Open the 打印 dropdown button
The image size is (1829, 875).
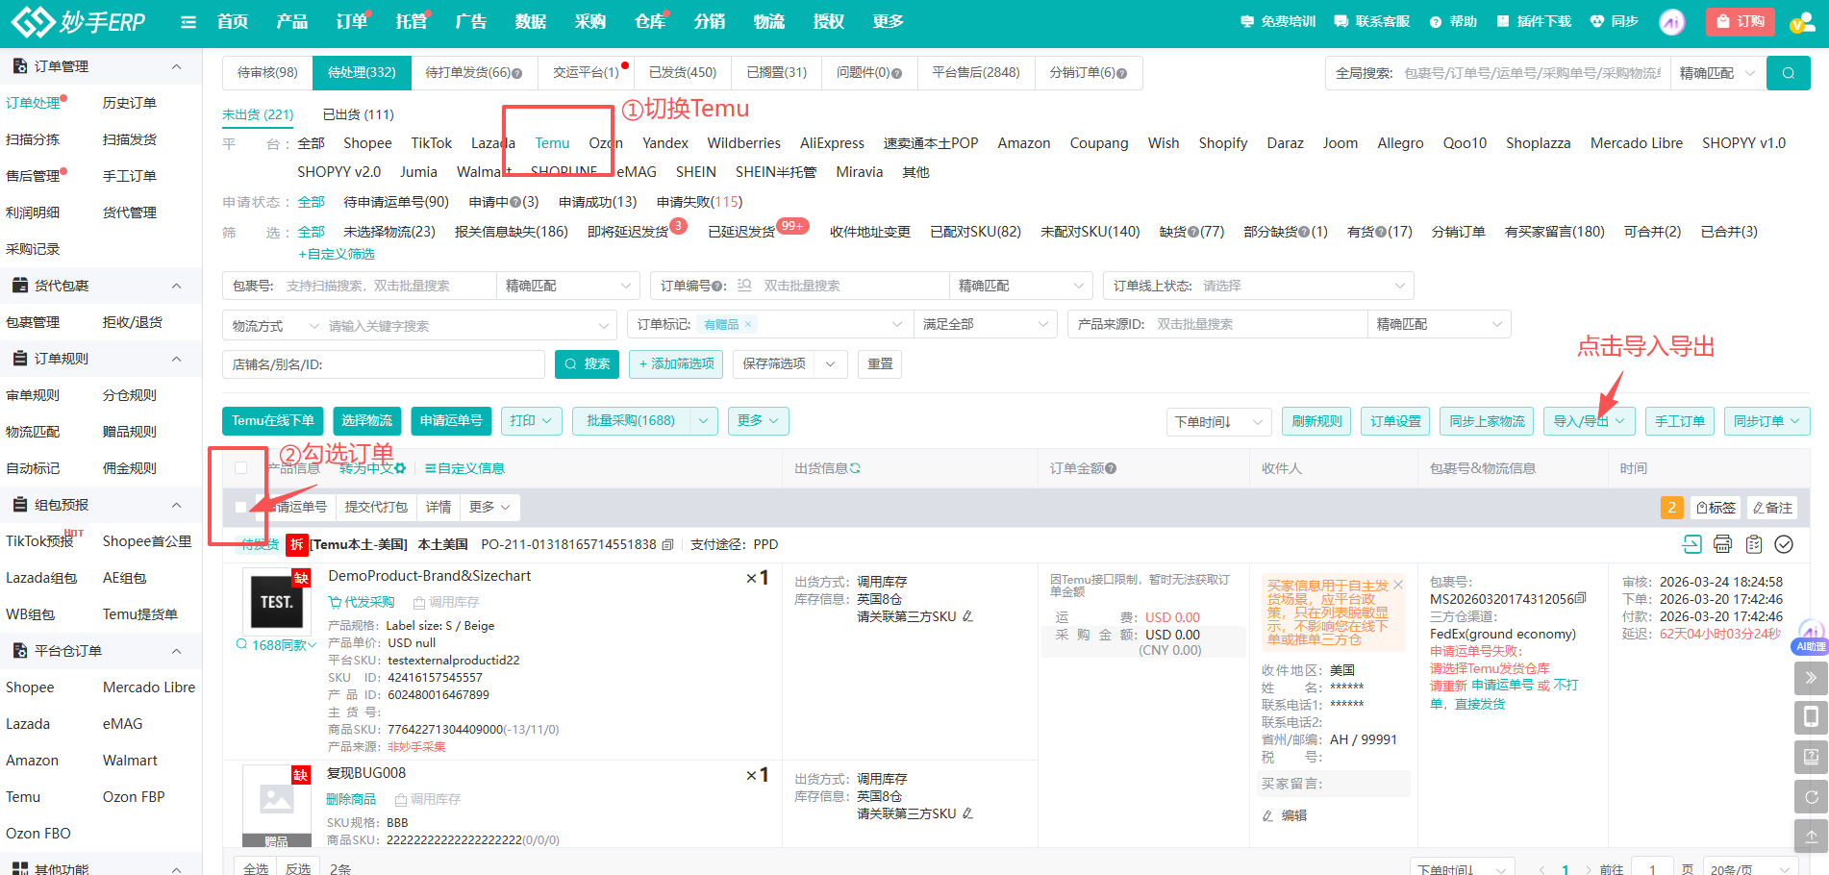[x=532, y=421]
